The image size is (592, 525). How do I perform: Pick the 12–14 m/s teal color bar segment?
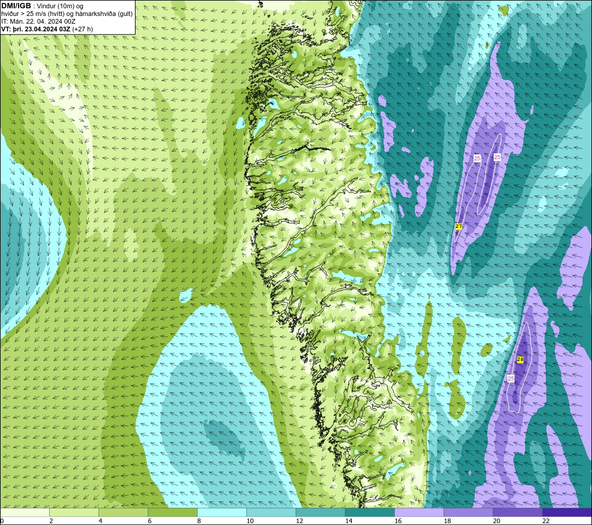[320, 513]
